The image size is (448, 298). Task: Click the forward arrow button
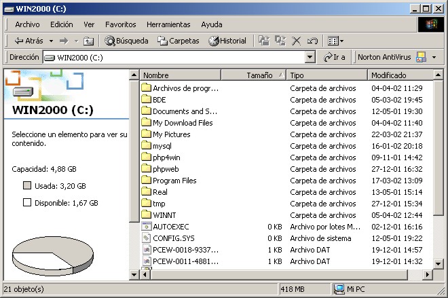click(64, 41)
